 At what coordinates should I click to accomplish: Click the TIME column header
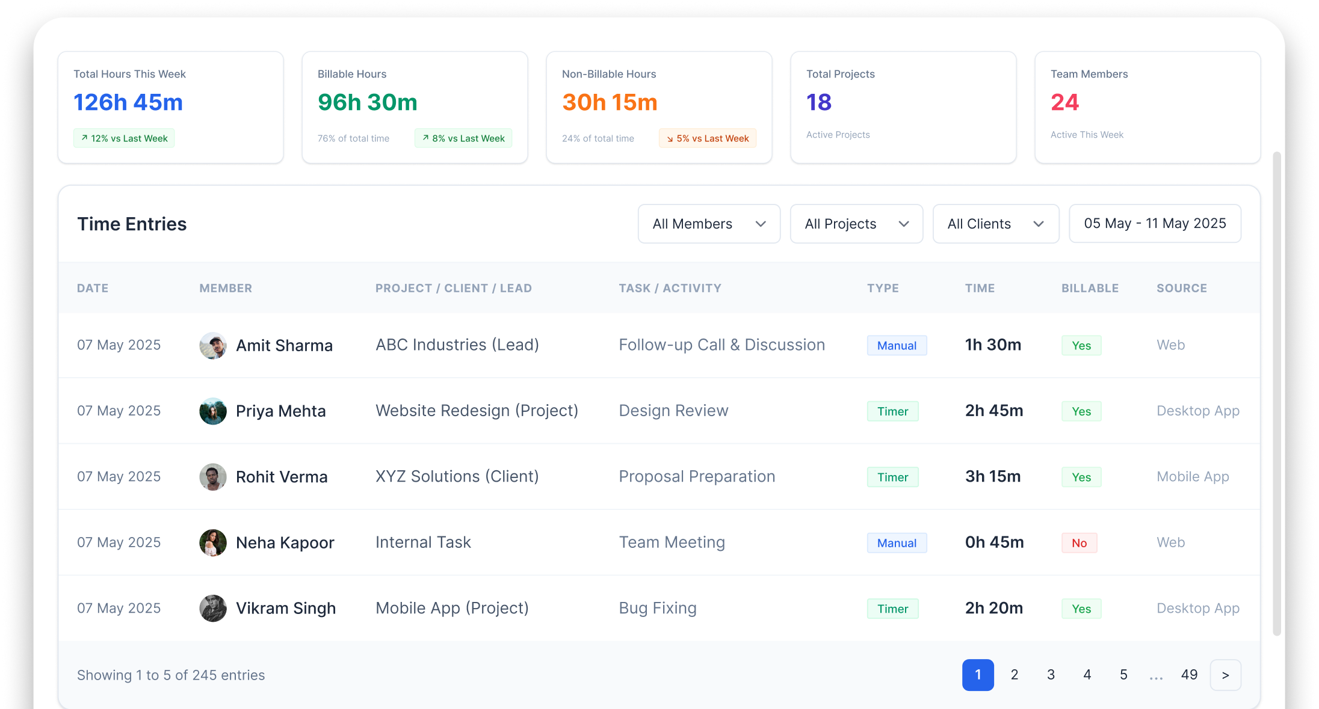pyautogui.click(x=980, y=288)
